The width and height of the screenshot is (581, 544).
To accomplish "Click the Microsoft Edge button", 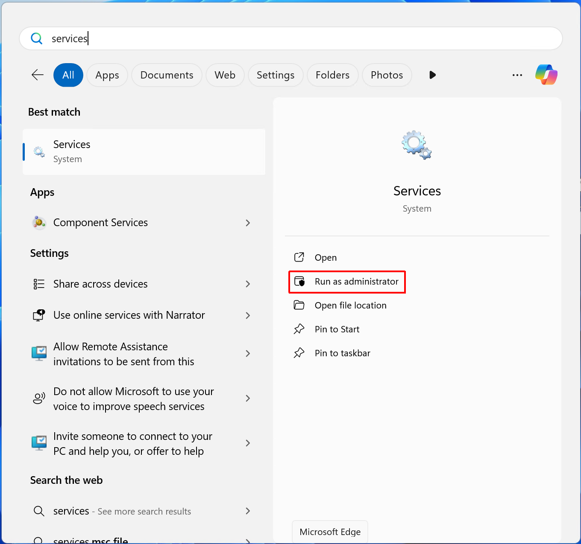I will click(330, 532).
